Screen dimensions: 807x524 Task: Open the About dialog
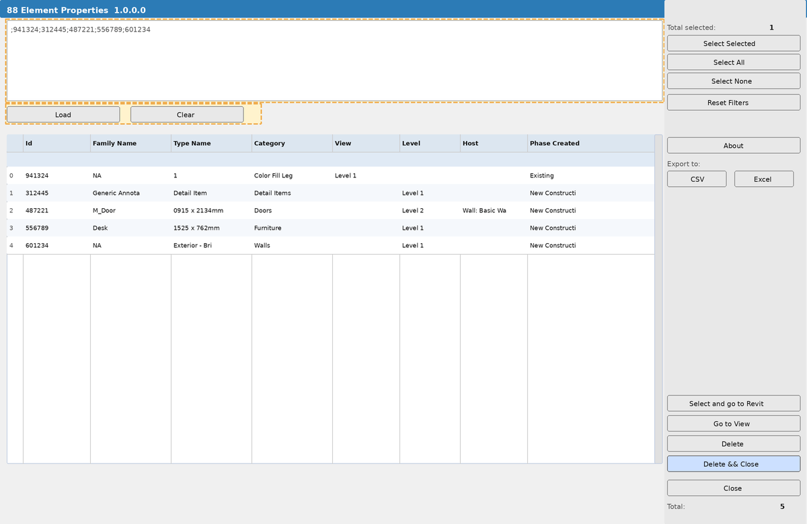[733, 145]
